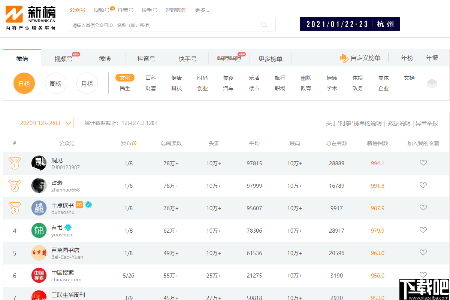Choose the 财富 category

click(151, 88)
